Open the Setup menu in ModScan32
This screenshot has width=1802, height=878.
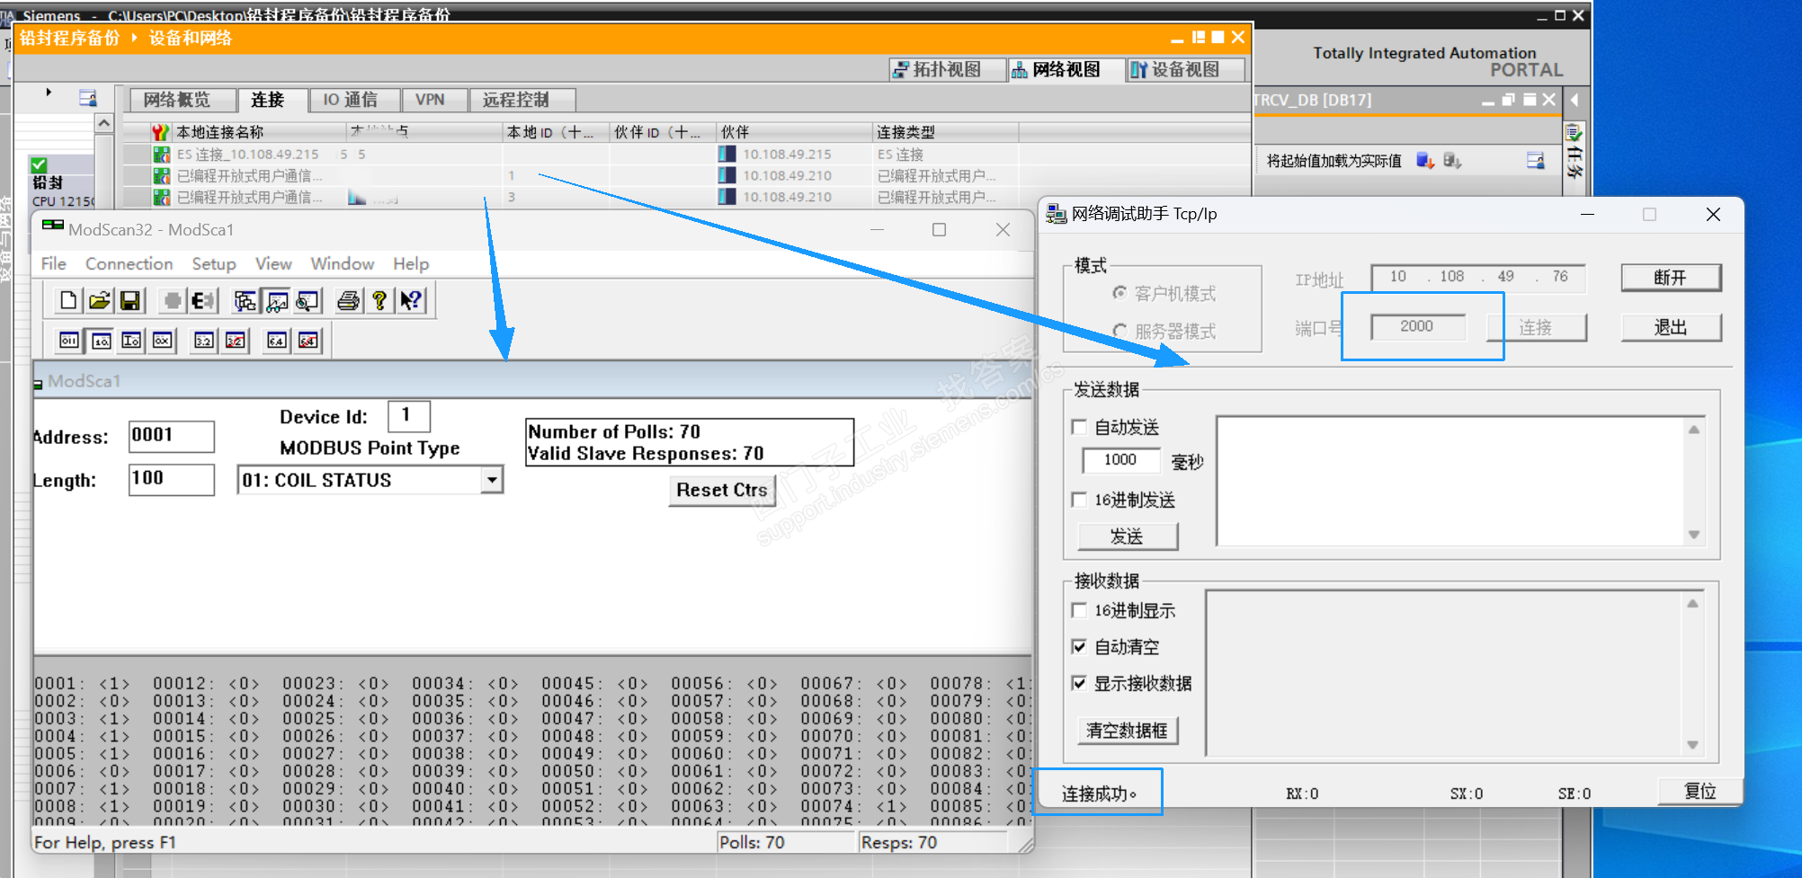point(214,264)
